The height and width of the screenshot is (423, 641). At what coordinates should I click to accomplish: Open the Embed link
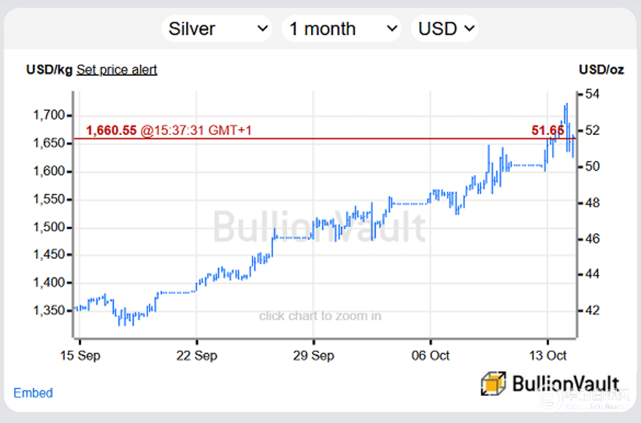[x=33, y=393]
